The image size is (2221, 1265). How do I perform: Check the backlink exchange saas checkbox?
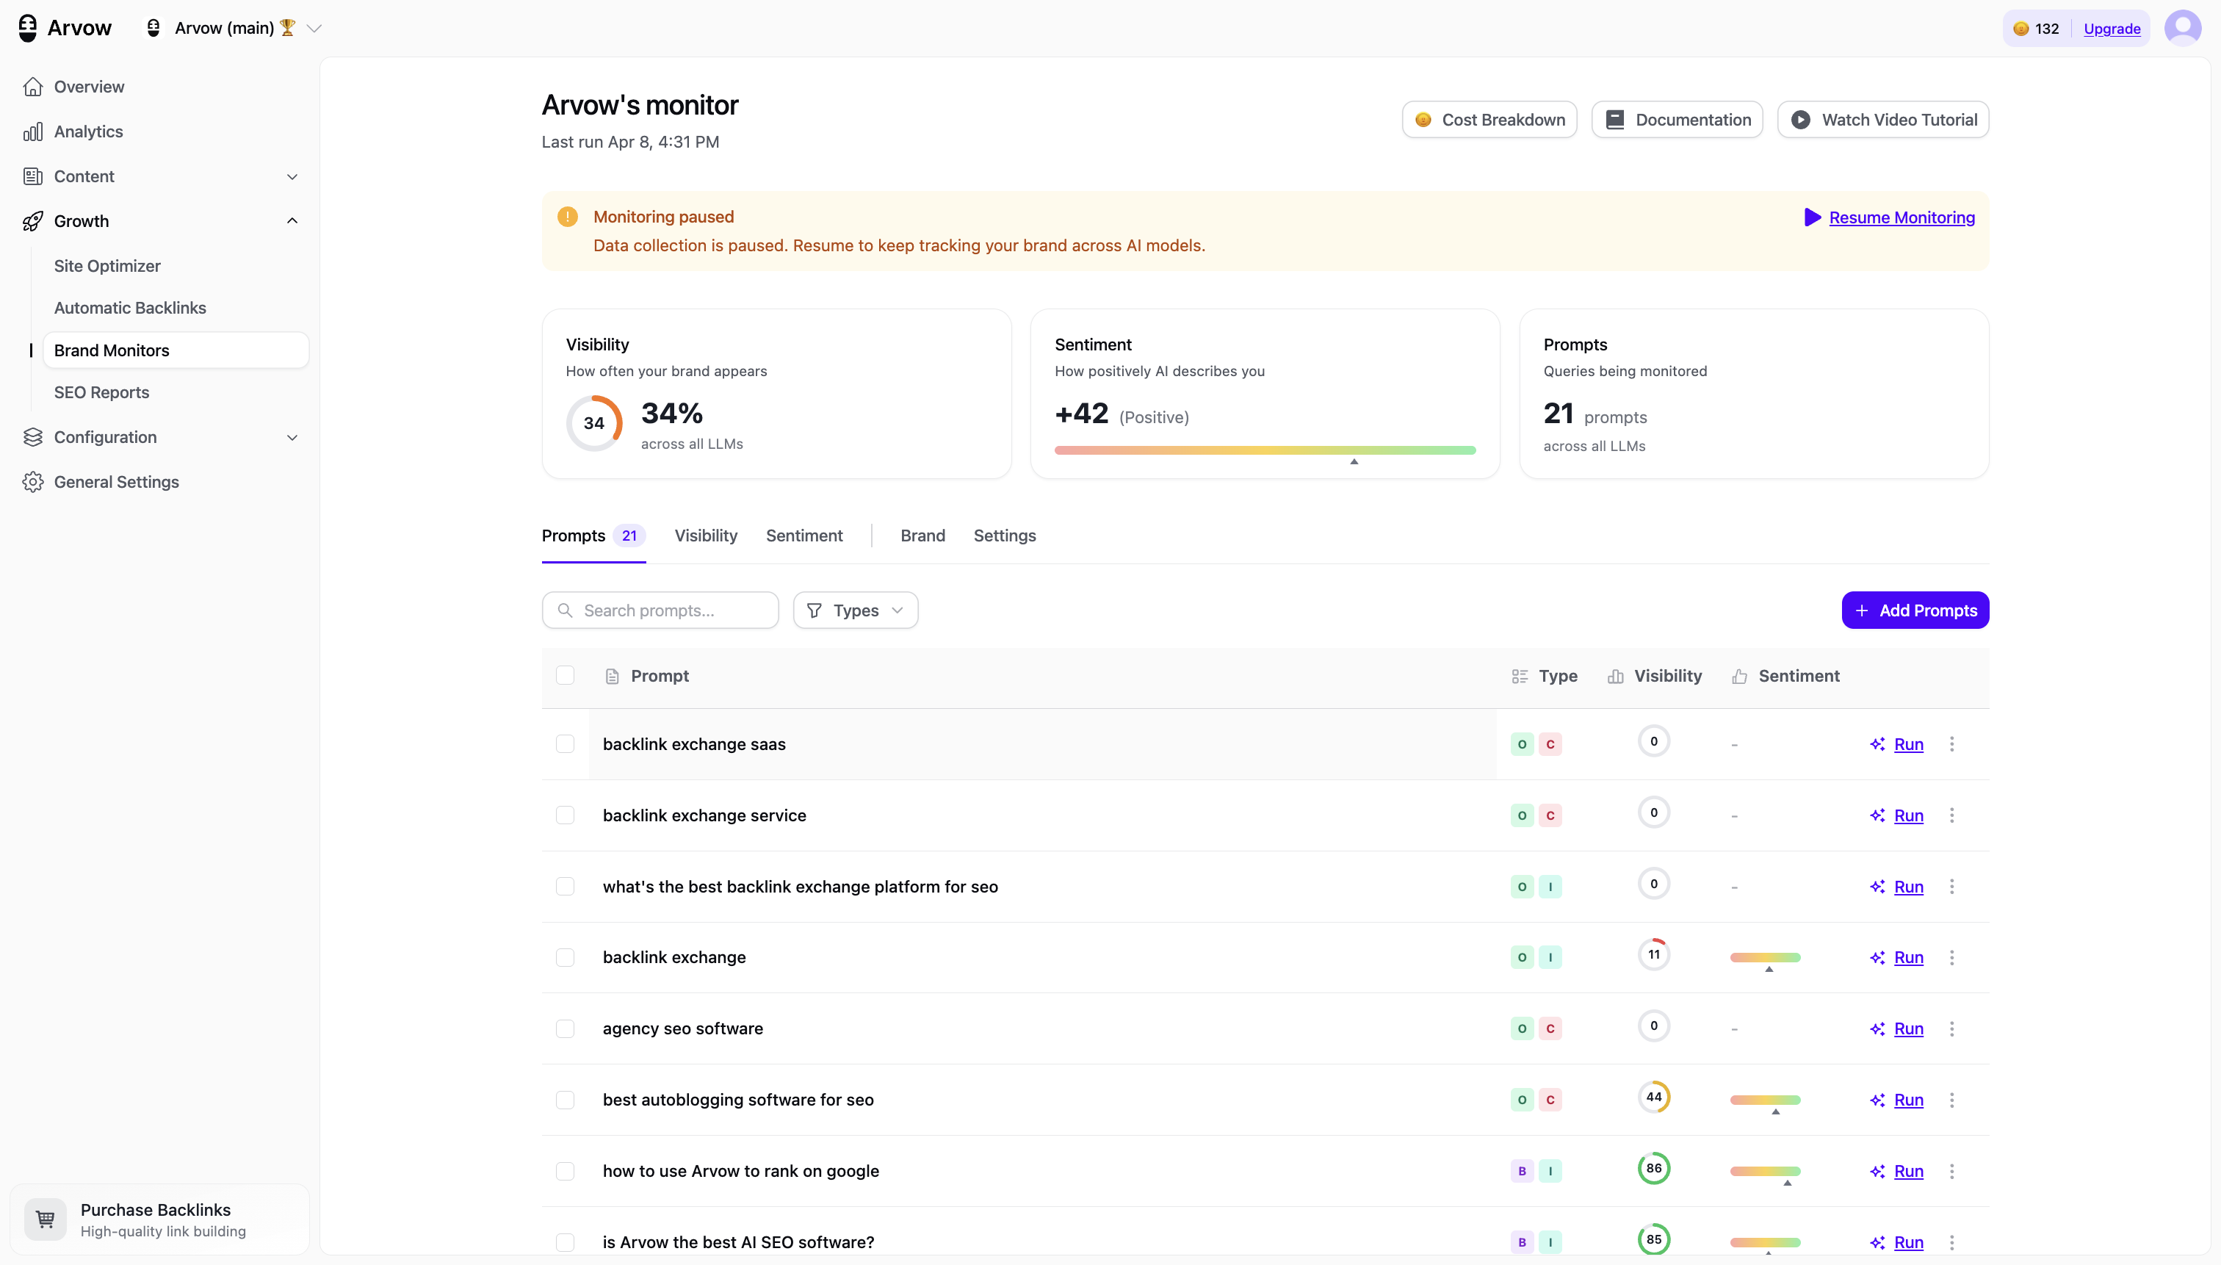[x=566, y=745]
